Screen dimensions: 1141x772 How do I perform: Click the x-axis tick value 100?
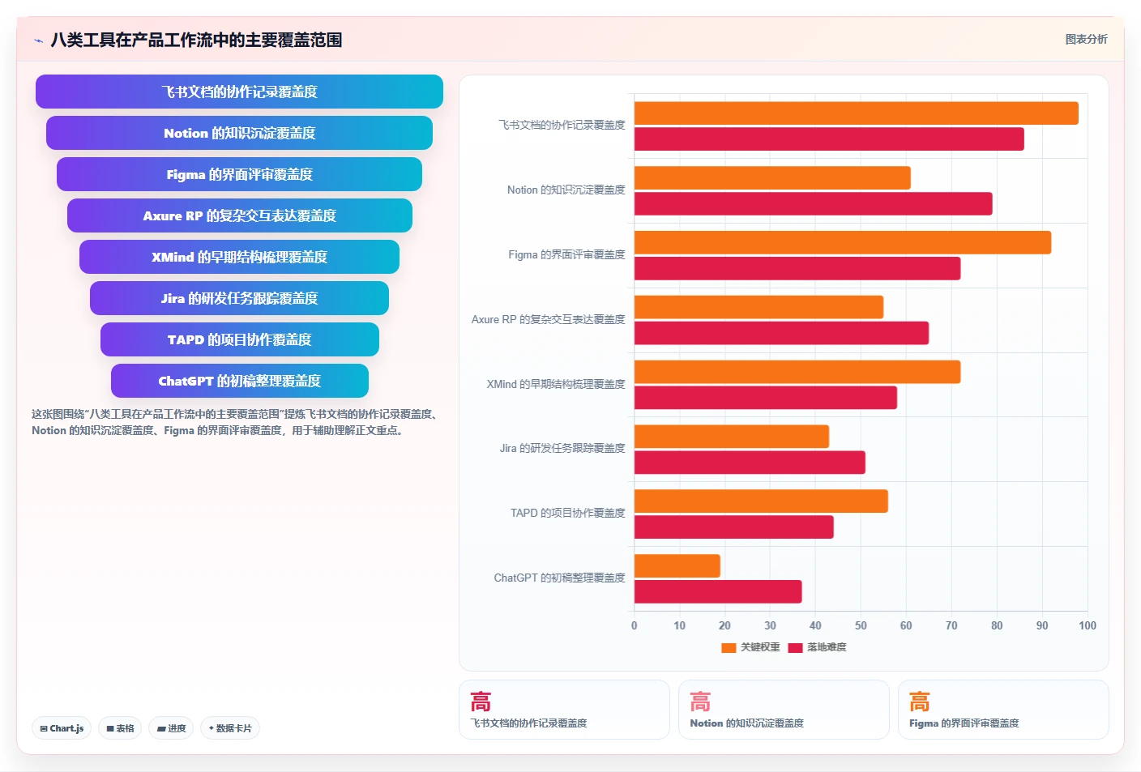[1088, 625]
